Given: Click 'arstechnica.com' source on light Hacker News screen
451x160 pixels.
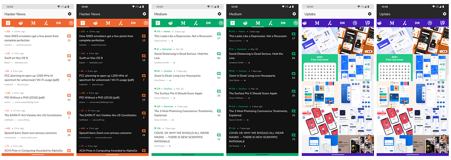Looking at the screenshot, I should tap(24, 45).
